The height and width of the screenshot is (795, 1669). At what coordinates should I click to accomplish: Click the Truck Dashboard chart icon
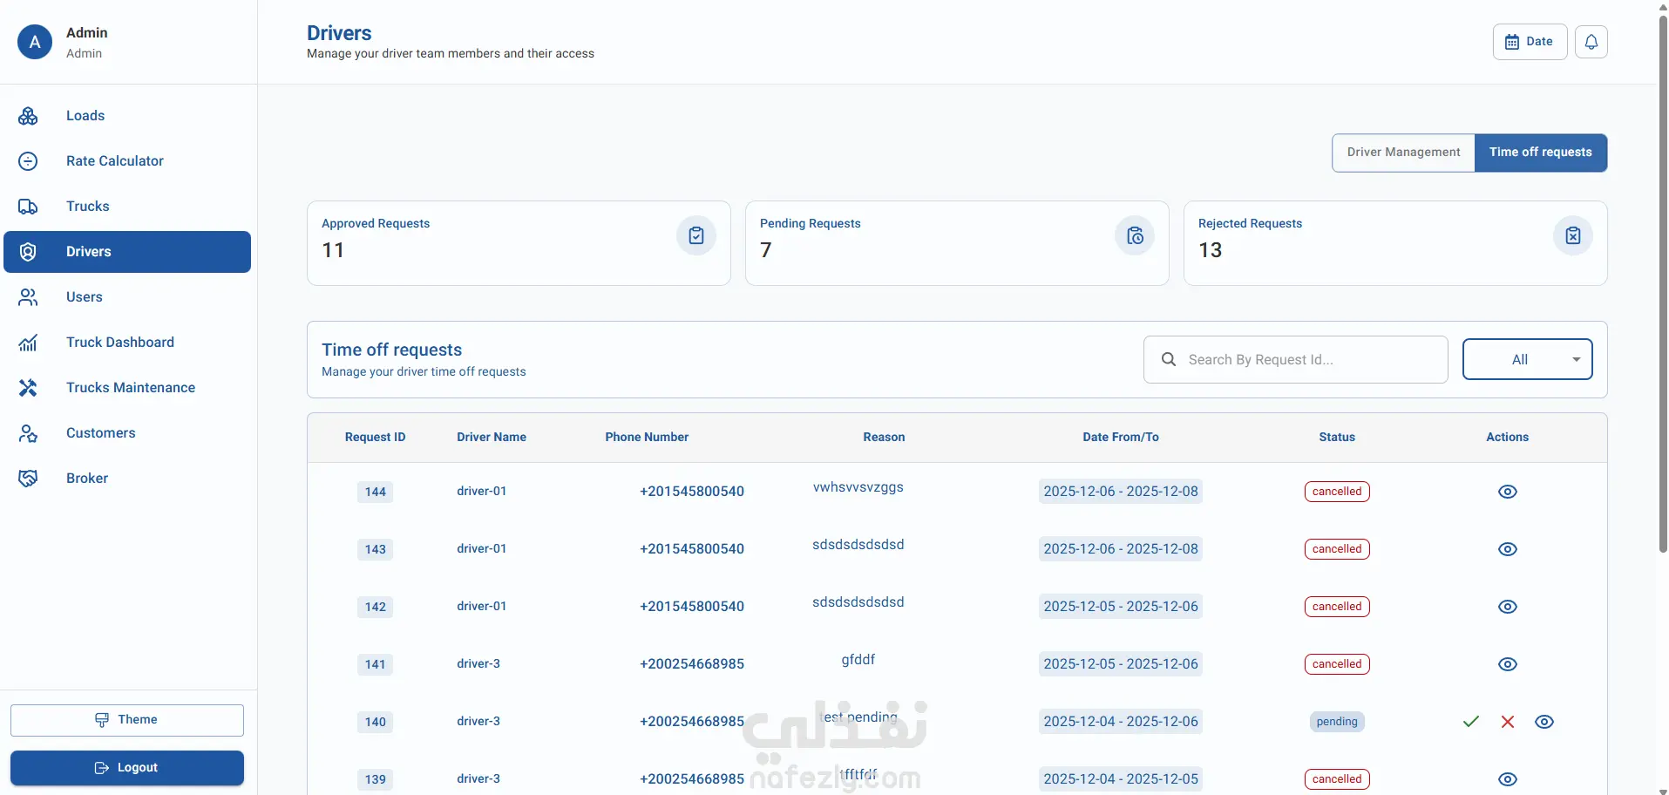28,343
